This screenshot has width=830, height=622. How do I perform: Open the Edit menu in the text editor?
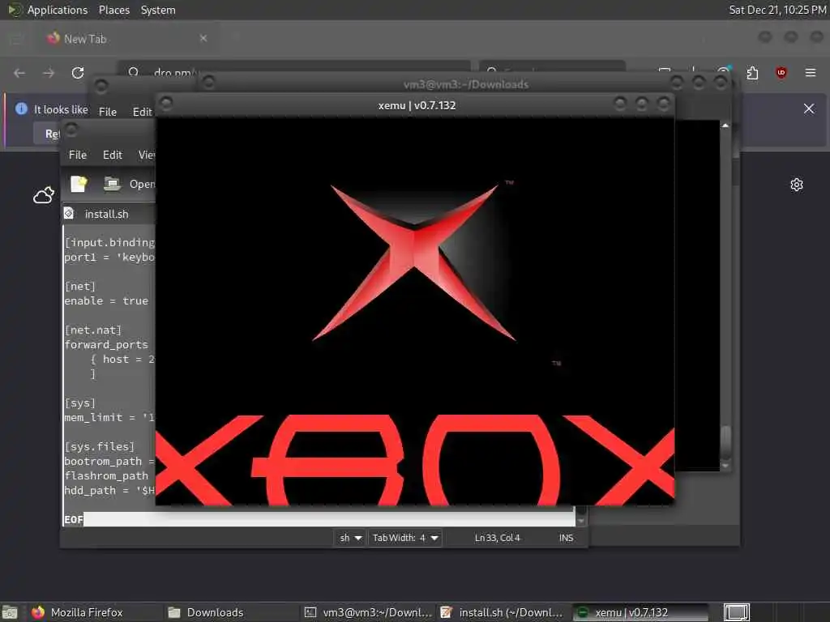112,155
